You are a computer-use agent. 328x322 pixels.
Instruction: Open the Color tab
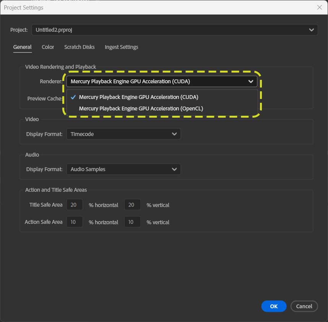tap(48, 47)
